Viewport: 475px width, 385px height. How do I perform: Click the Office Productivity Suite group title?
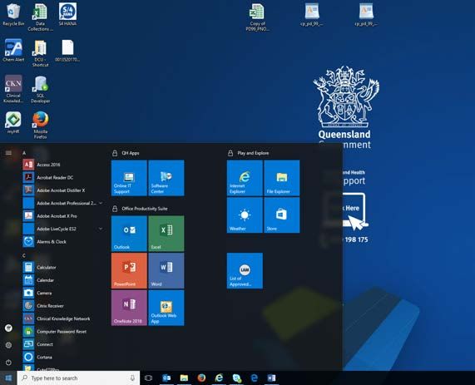coord(145,209)
